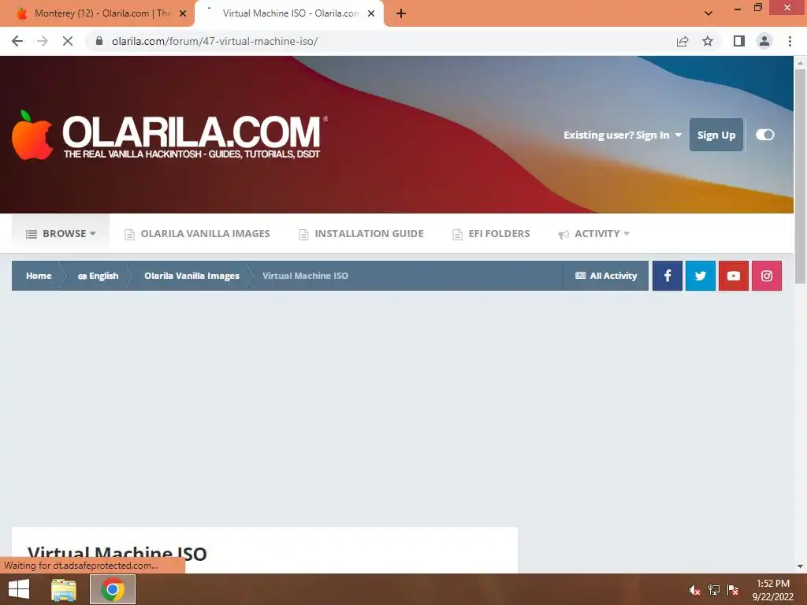Open the Facebook social icon
This screenshot has width=807, height=605.
tap(668, 276)
